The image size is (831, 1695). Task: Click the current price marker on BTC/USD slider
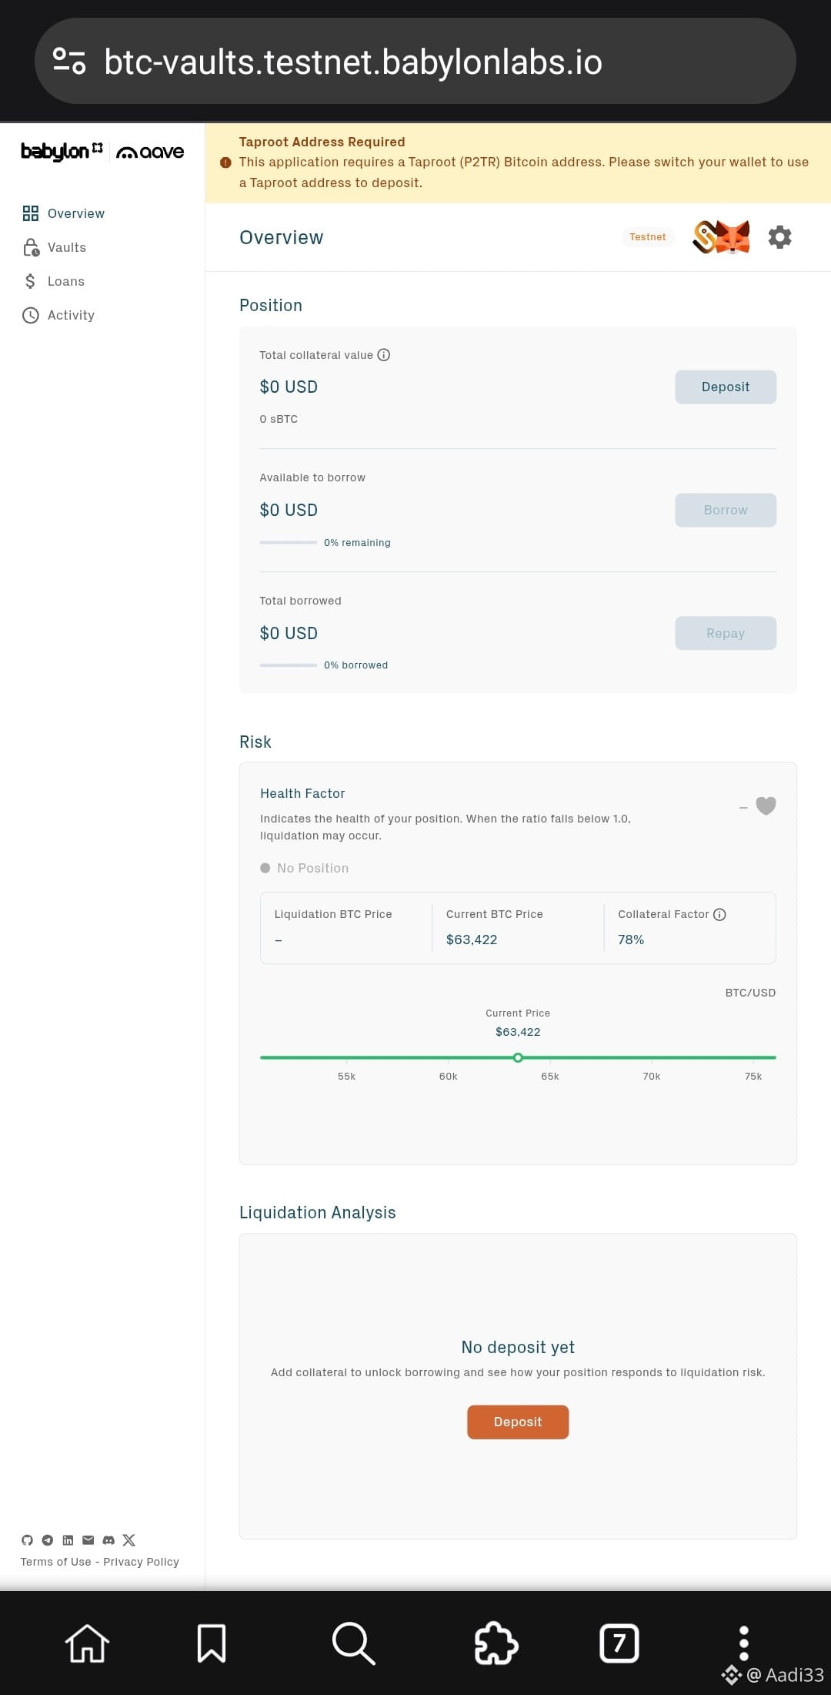(518, 1057)
